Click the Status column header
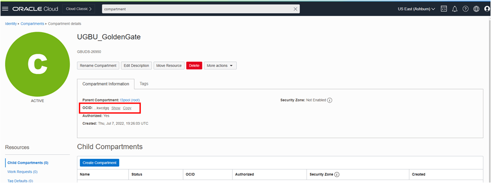 tap(137, 174)
